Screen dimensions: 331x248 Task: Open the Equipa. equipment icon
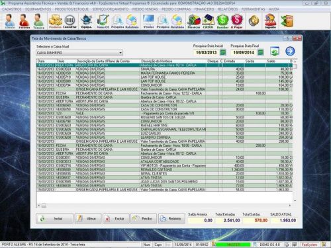[x=87, y=21]
